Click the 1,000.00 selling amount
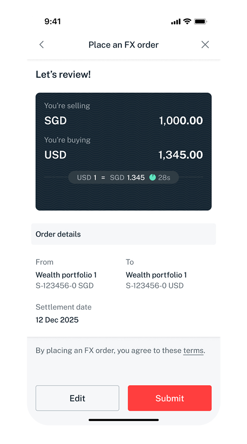 (x=181, y=120)
